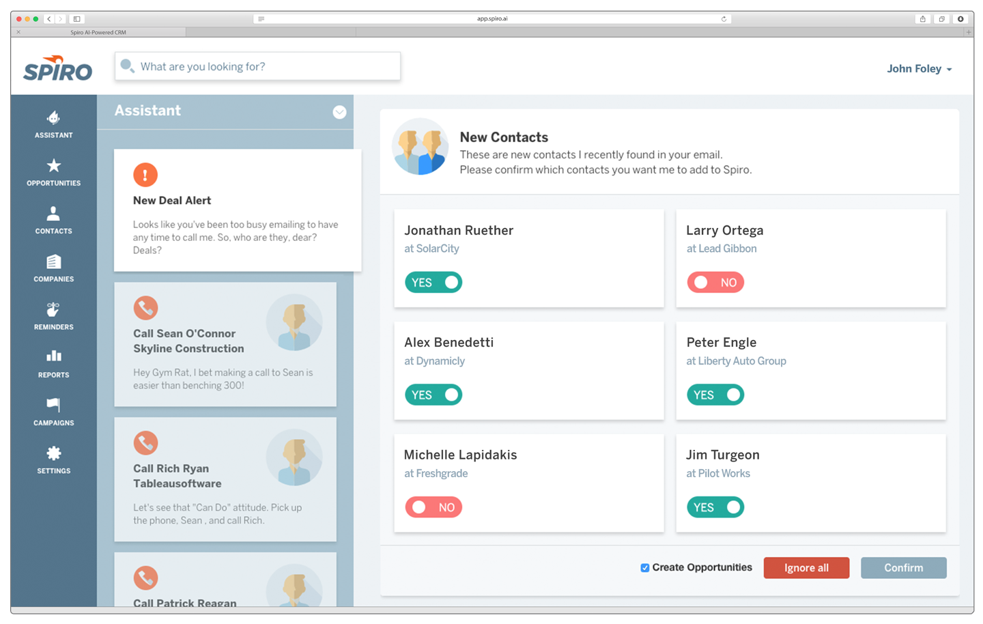The width and height of the screenshot is (983, 624).
Task: Click the search field 'What are you looking for?'
Action: pos(258,66)
